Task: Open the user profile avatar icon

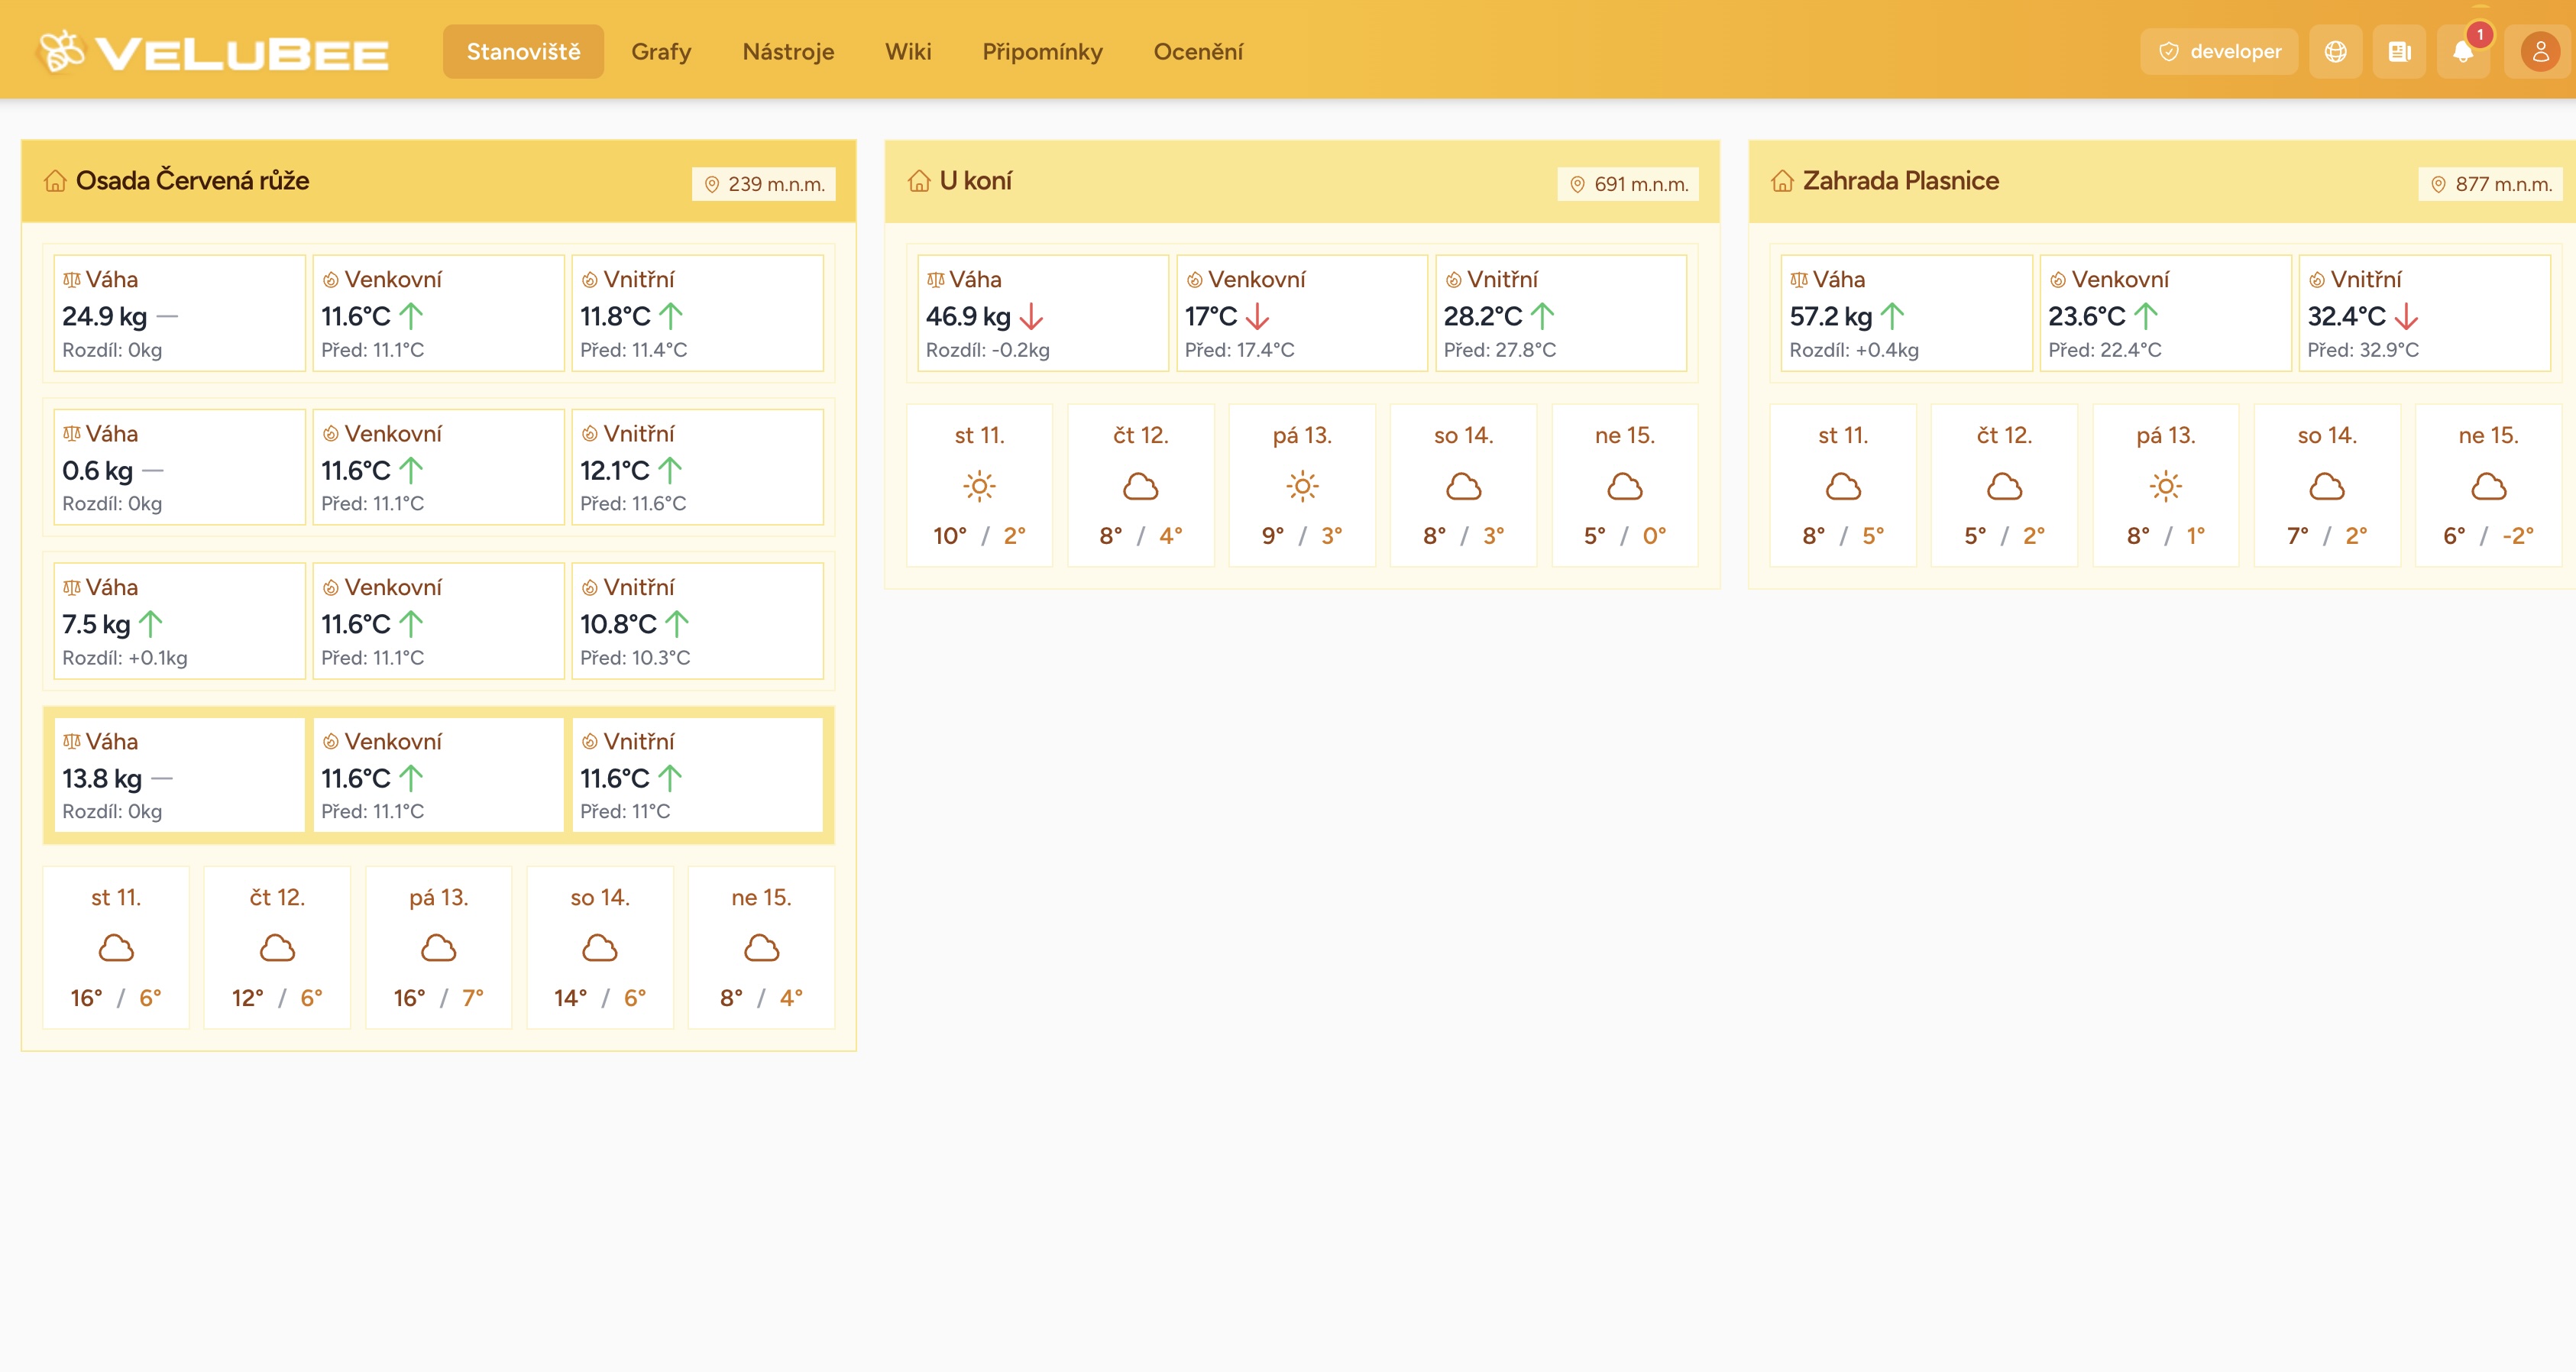Action: [2539, 52]
